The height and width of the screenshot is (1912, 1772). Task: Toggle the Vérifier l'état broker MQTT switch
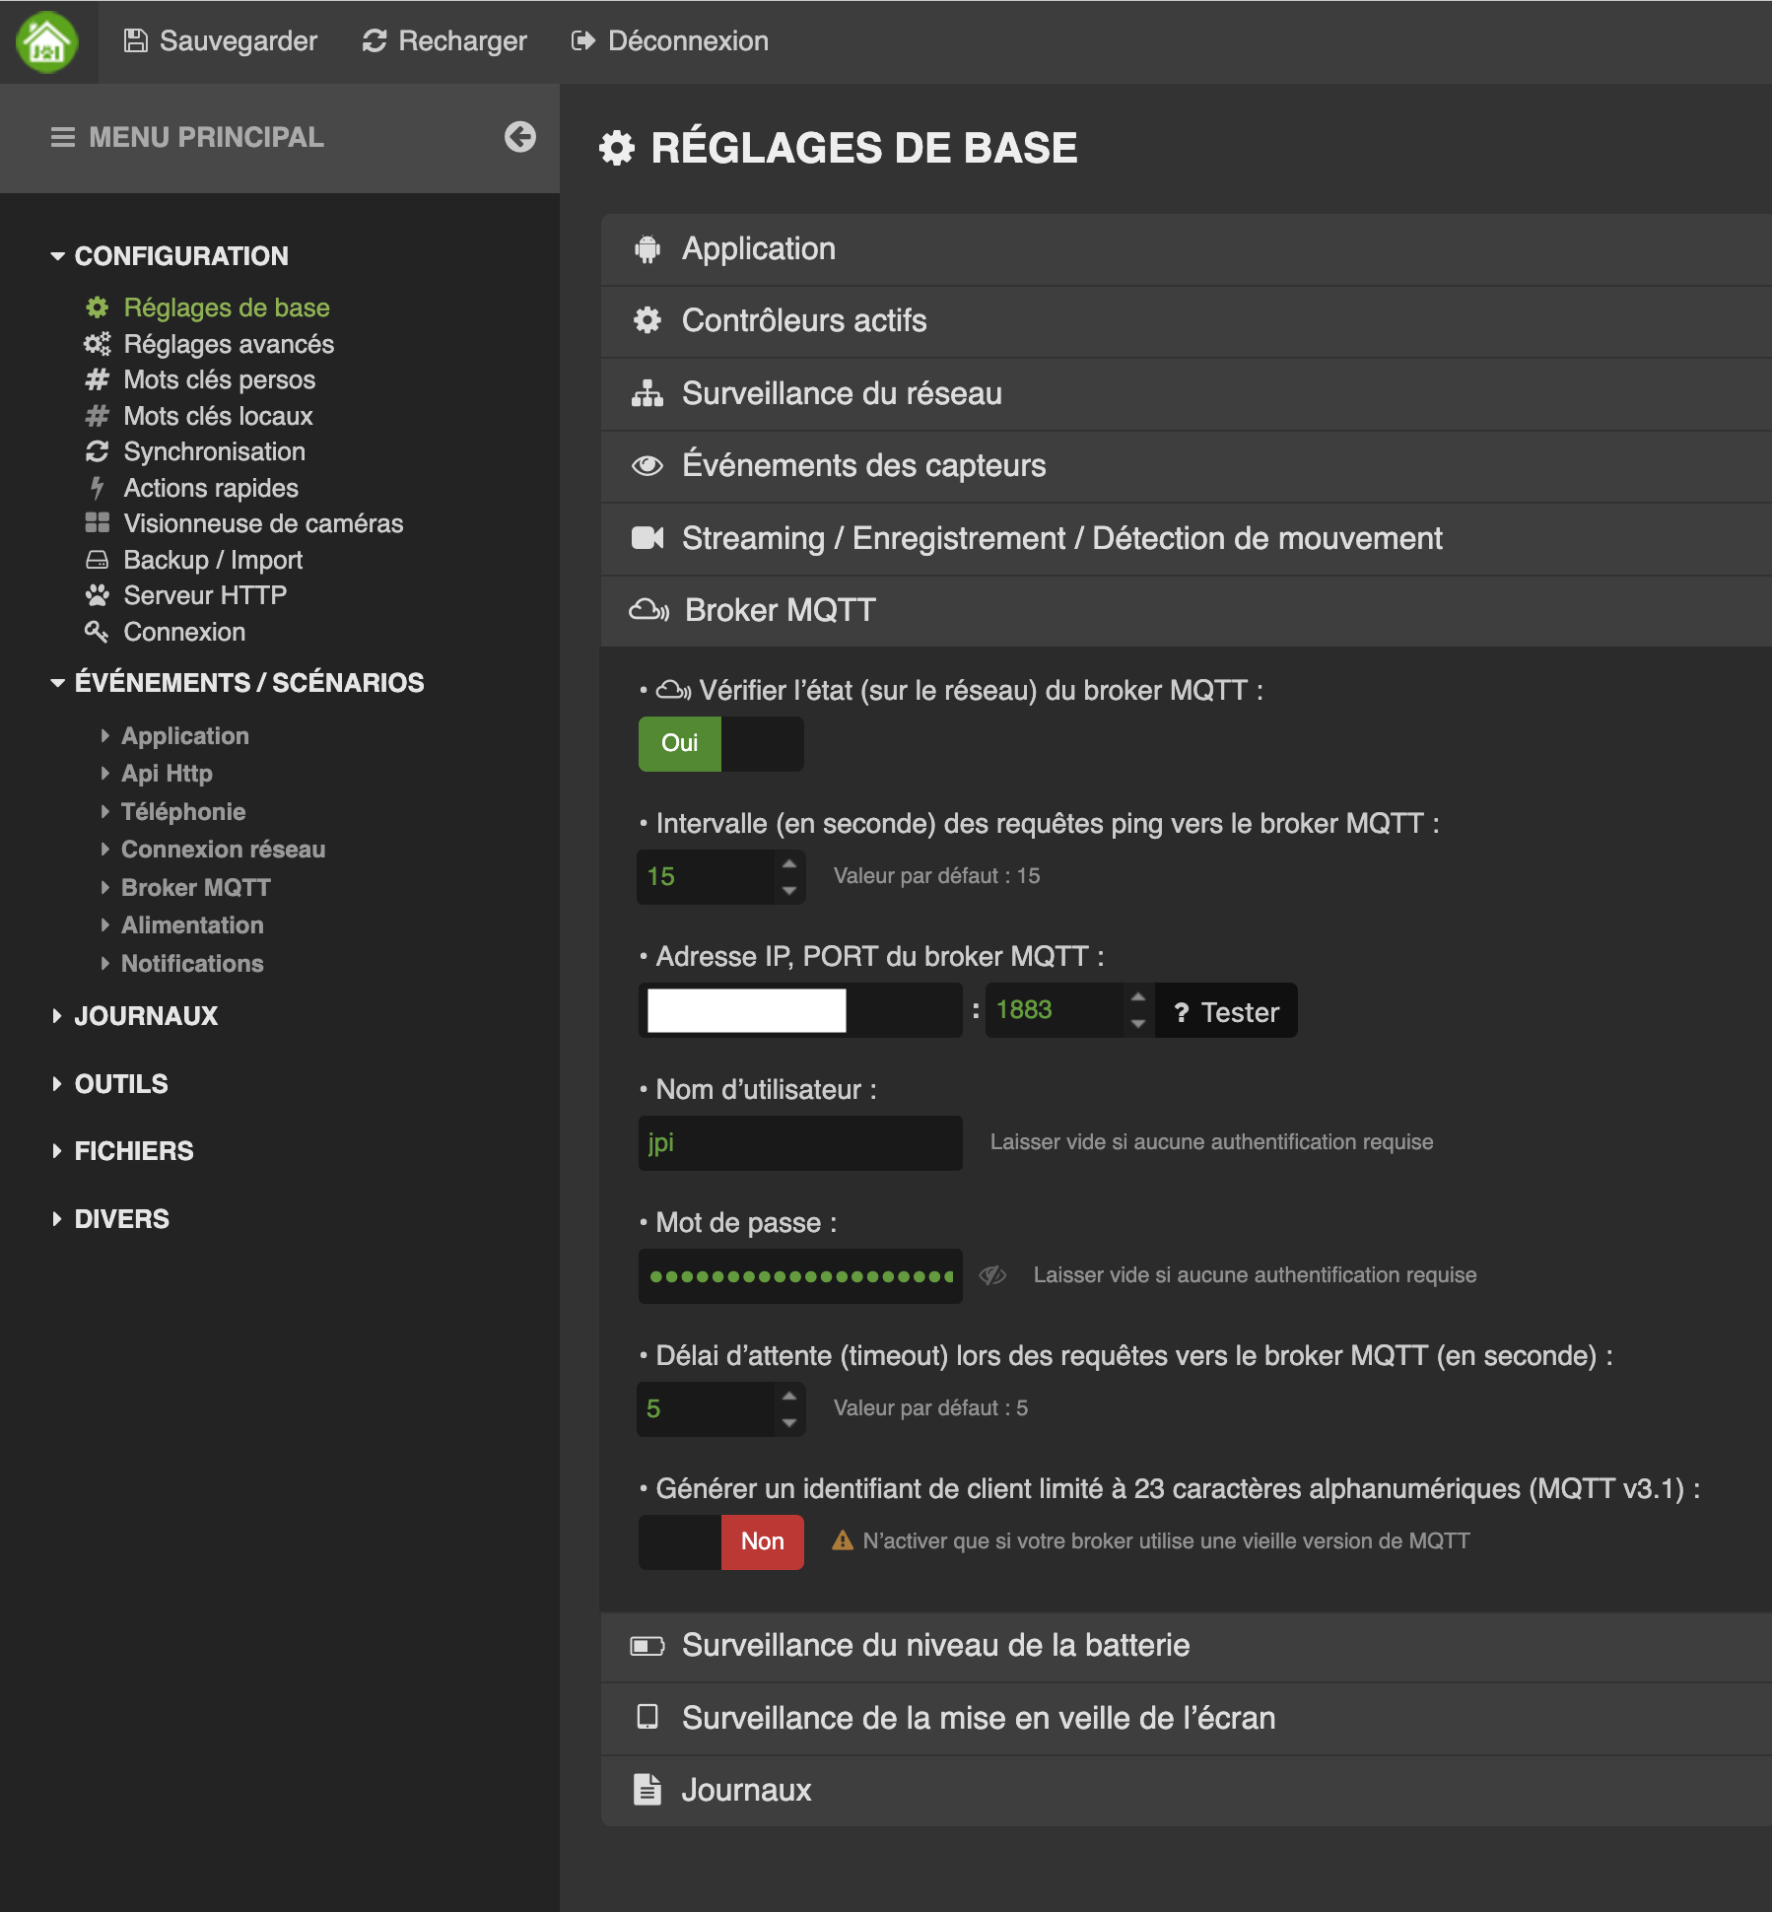coord(720,743)
